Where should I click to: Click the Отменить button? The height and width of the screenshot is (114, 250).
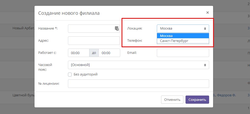tap(172, 99)
